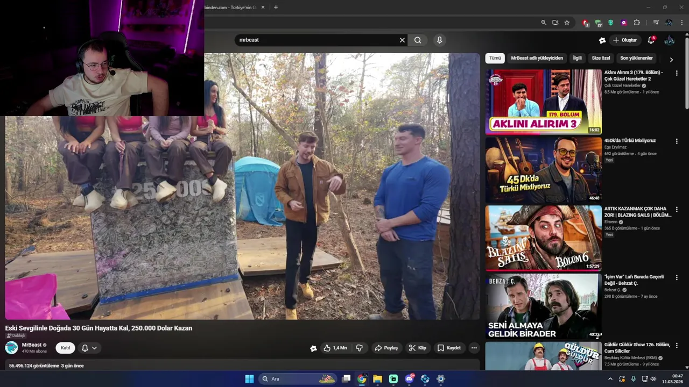The image size is (689, 387).
Task: Open the Seni Almaya Geldik Birader thumbnail
Action: tap(543, 306)
